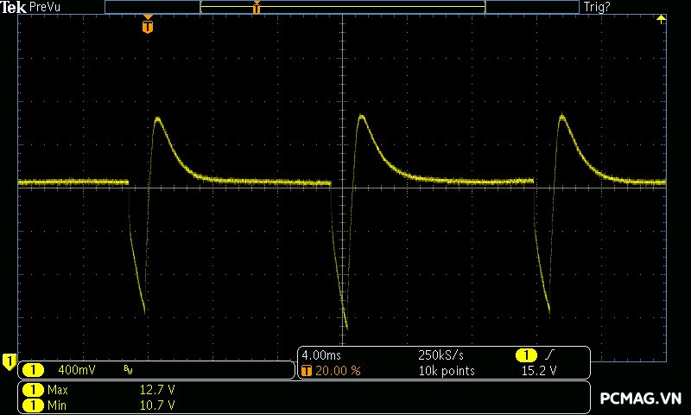Click the bandwidth limit Bw indicator
This screenshot has width=691, height=415.
coord(128,370)
